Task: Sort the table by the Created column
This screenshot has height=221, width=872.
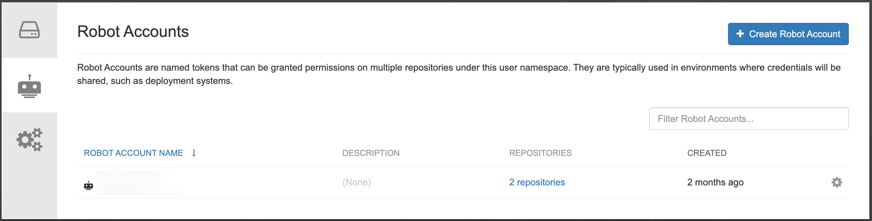Action: pos(706,153)
